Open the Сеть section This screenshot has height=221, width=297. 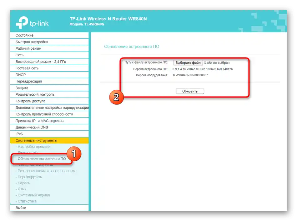[x=49, y=55]
